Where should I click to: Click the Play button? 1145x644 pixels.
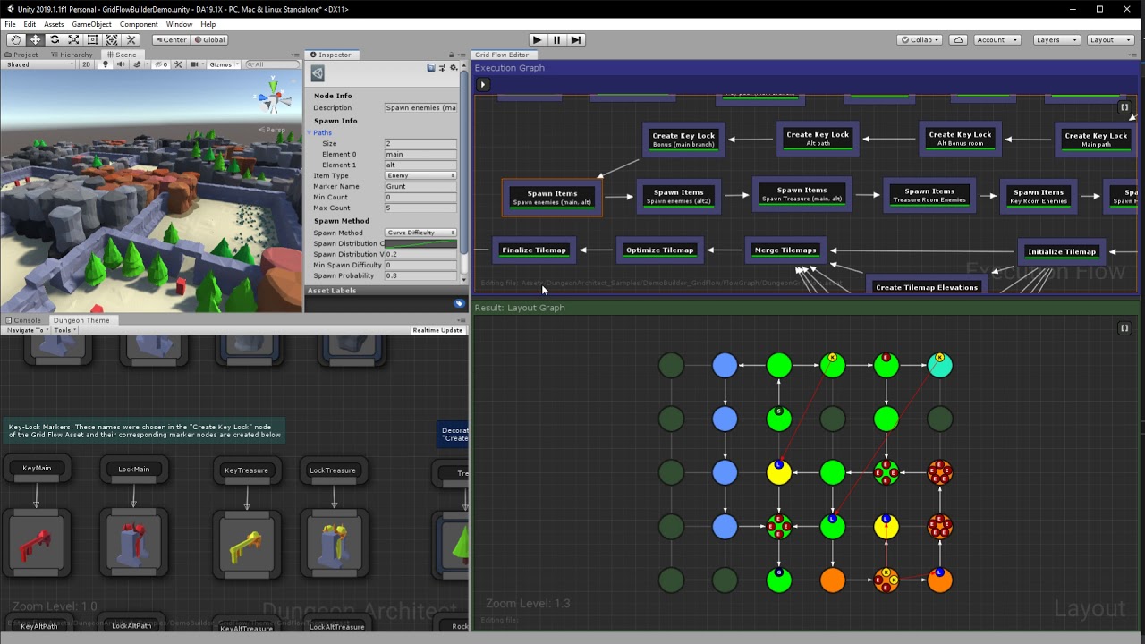[x=537, y=39]
